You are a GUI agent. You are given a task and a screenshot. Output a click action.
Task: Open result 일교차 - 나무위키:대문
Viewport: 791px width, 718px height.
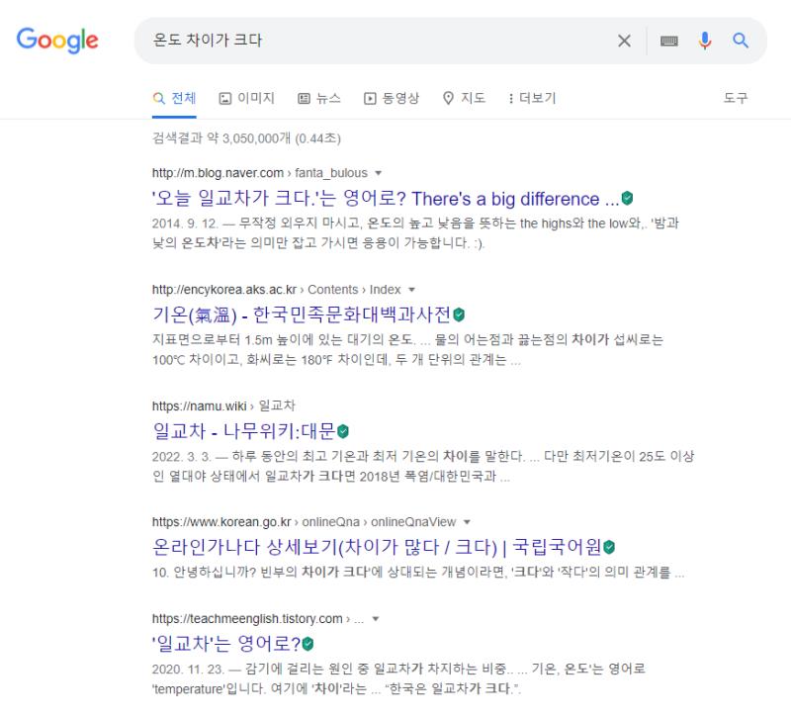[x=243, y=431]
